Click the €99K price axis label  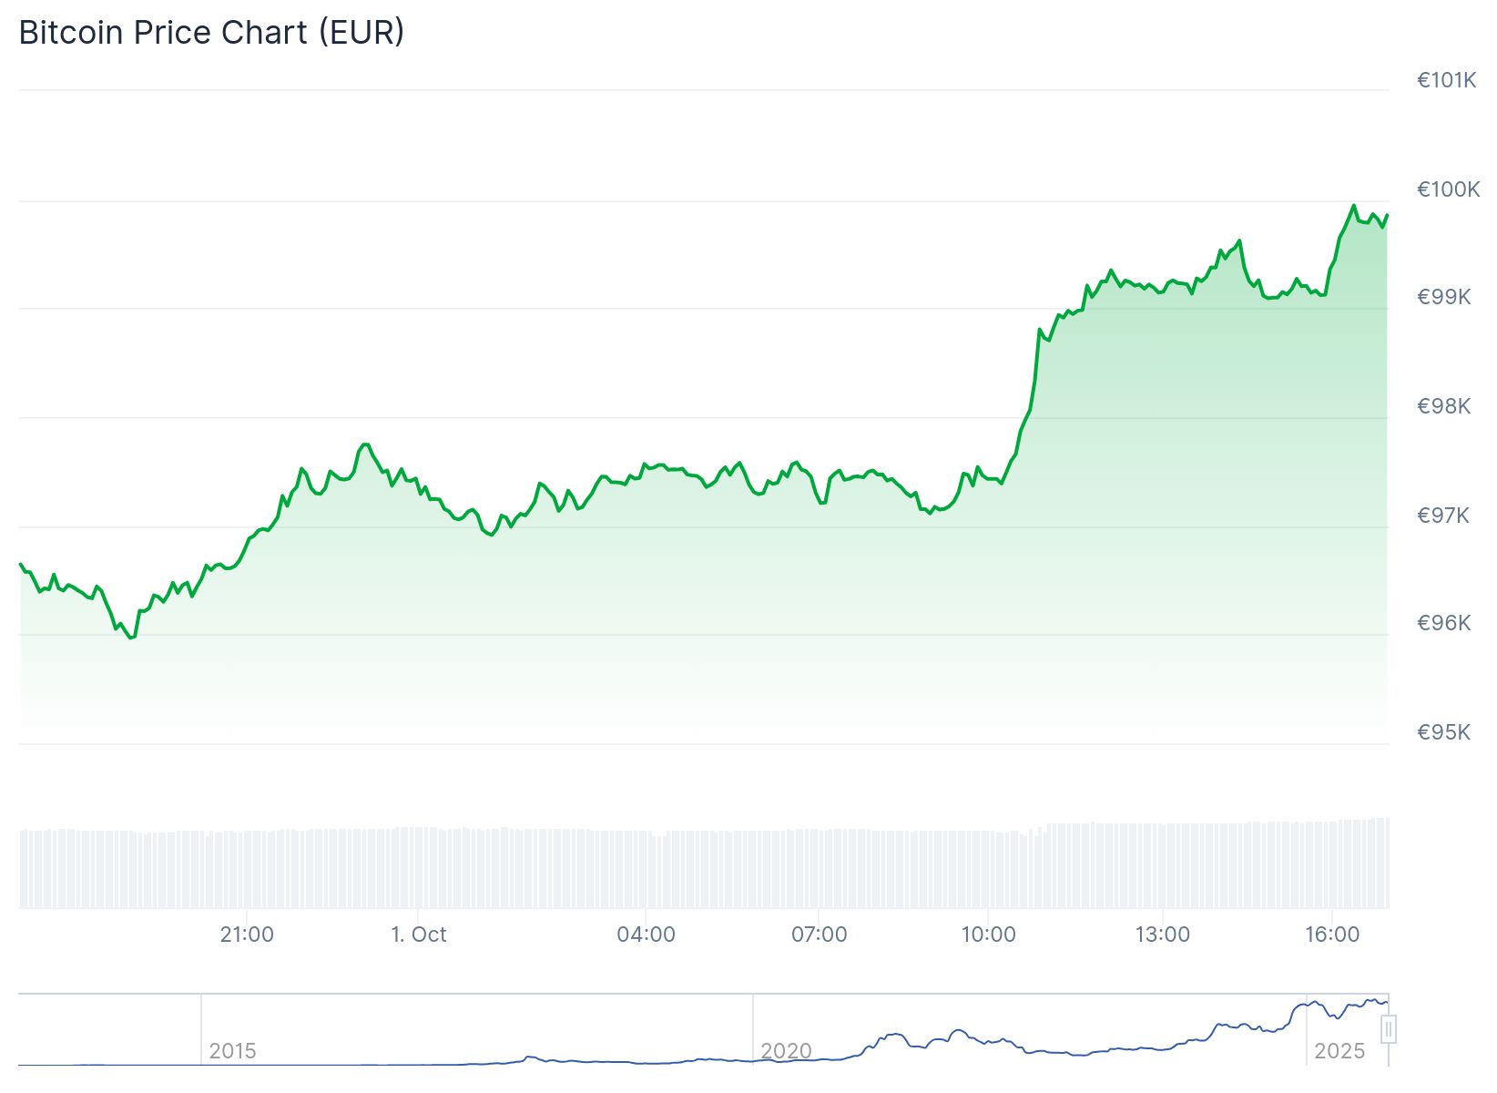(x=1443, y=297)
